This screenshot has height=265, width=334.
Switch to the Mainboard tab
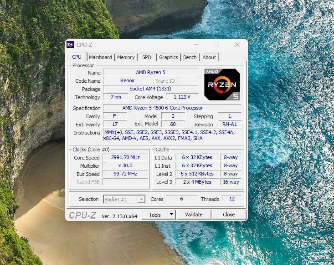[x=100, y=57]
